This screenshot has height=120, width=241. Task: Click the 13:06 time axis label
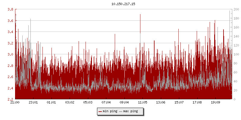click(x=161, y=103)
